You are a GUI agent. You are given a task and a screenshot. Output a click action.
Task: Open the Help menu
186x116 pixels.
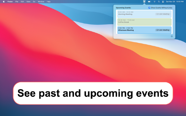pos(49,2)
